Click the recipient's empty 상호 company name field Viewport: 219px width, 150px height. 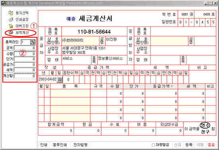169,41
